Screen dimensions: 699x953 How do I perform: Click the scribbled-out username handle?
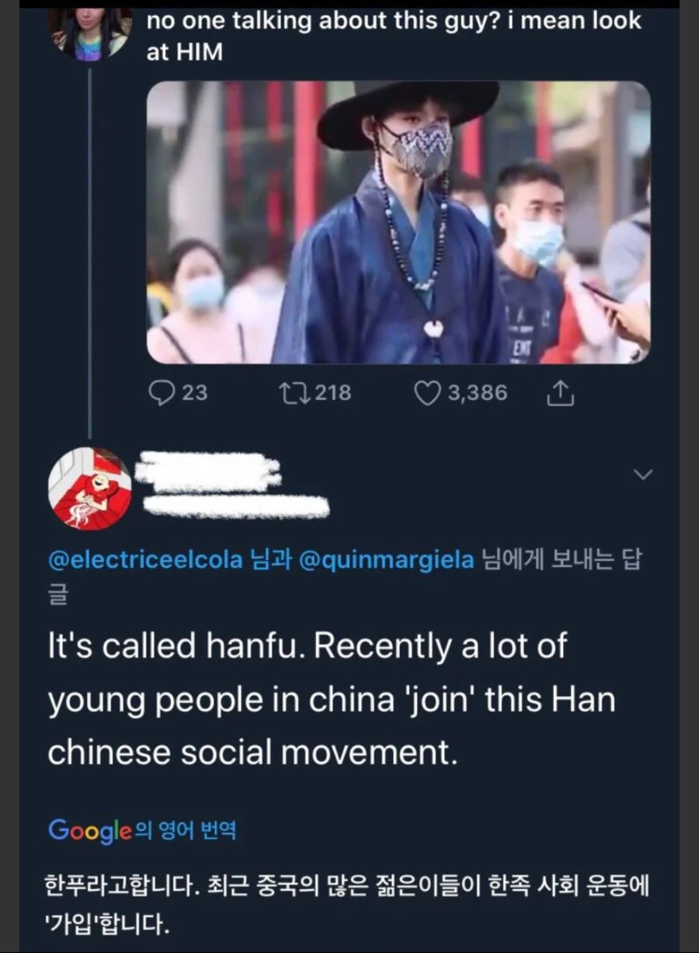237,507
